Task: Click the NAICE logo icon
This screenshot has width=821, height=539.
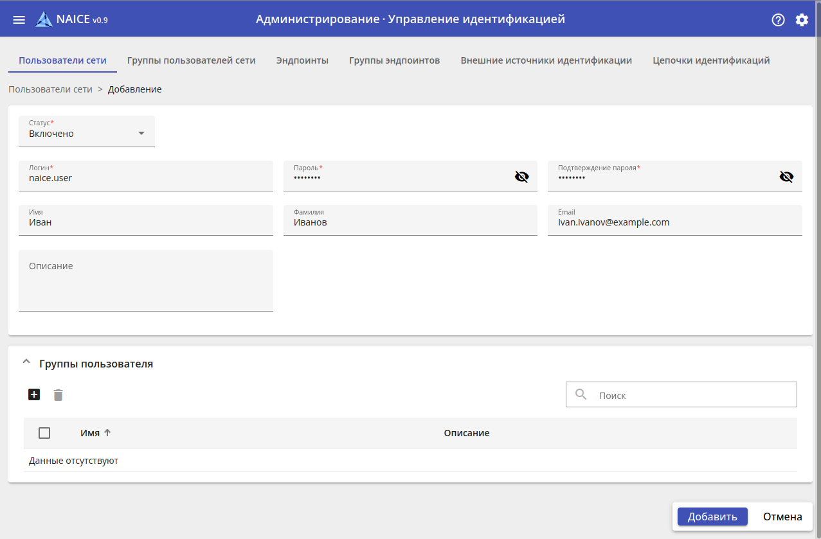Action: coord(44,19)
